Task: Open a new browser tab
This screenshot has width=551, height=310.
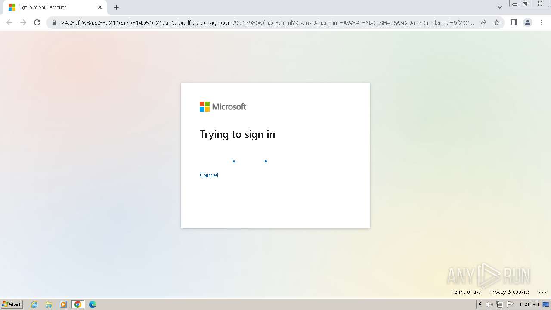Action: pos(116,7)
